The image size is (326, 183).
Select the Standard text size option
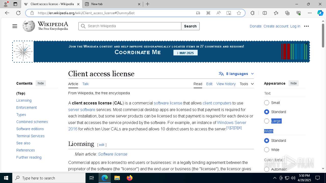267,112
